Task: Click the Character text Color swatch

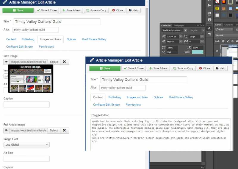Action: point(198,52)
